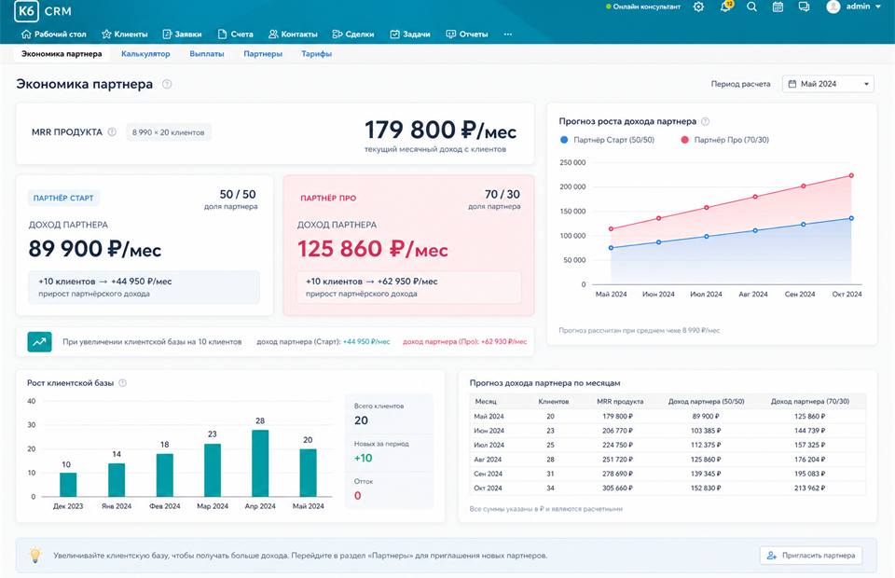This screenshot has width=895, height=578.
Task: Switch to the Калькулятор tab
Action: pos(145,54)
